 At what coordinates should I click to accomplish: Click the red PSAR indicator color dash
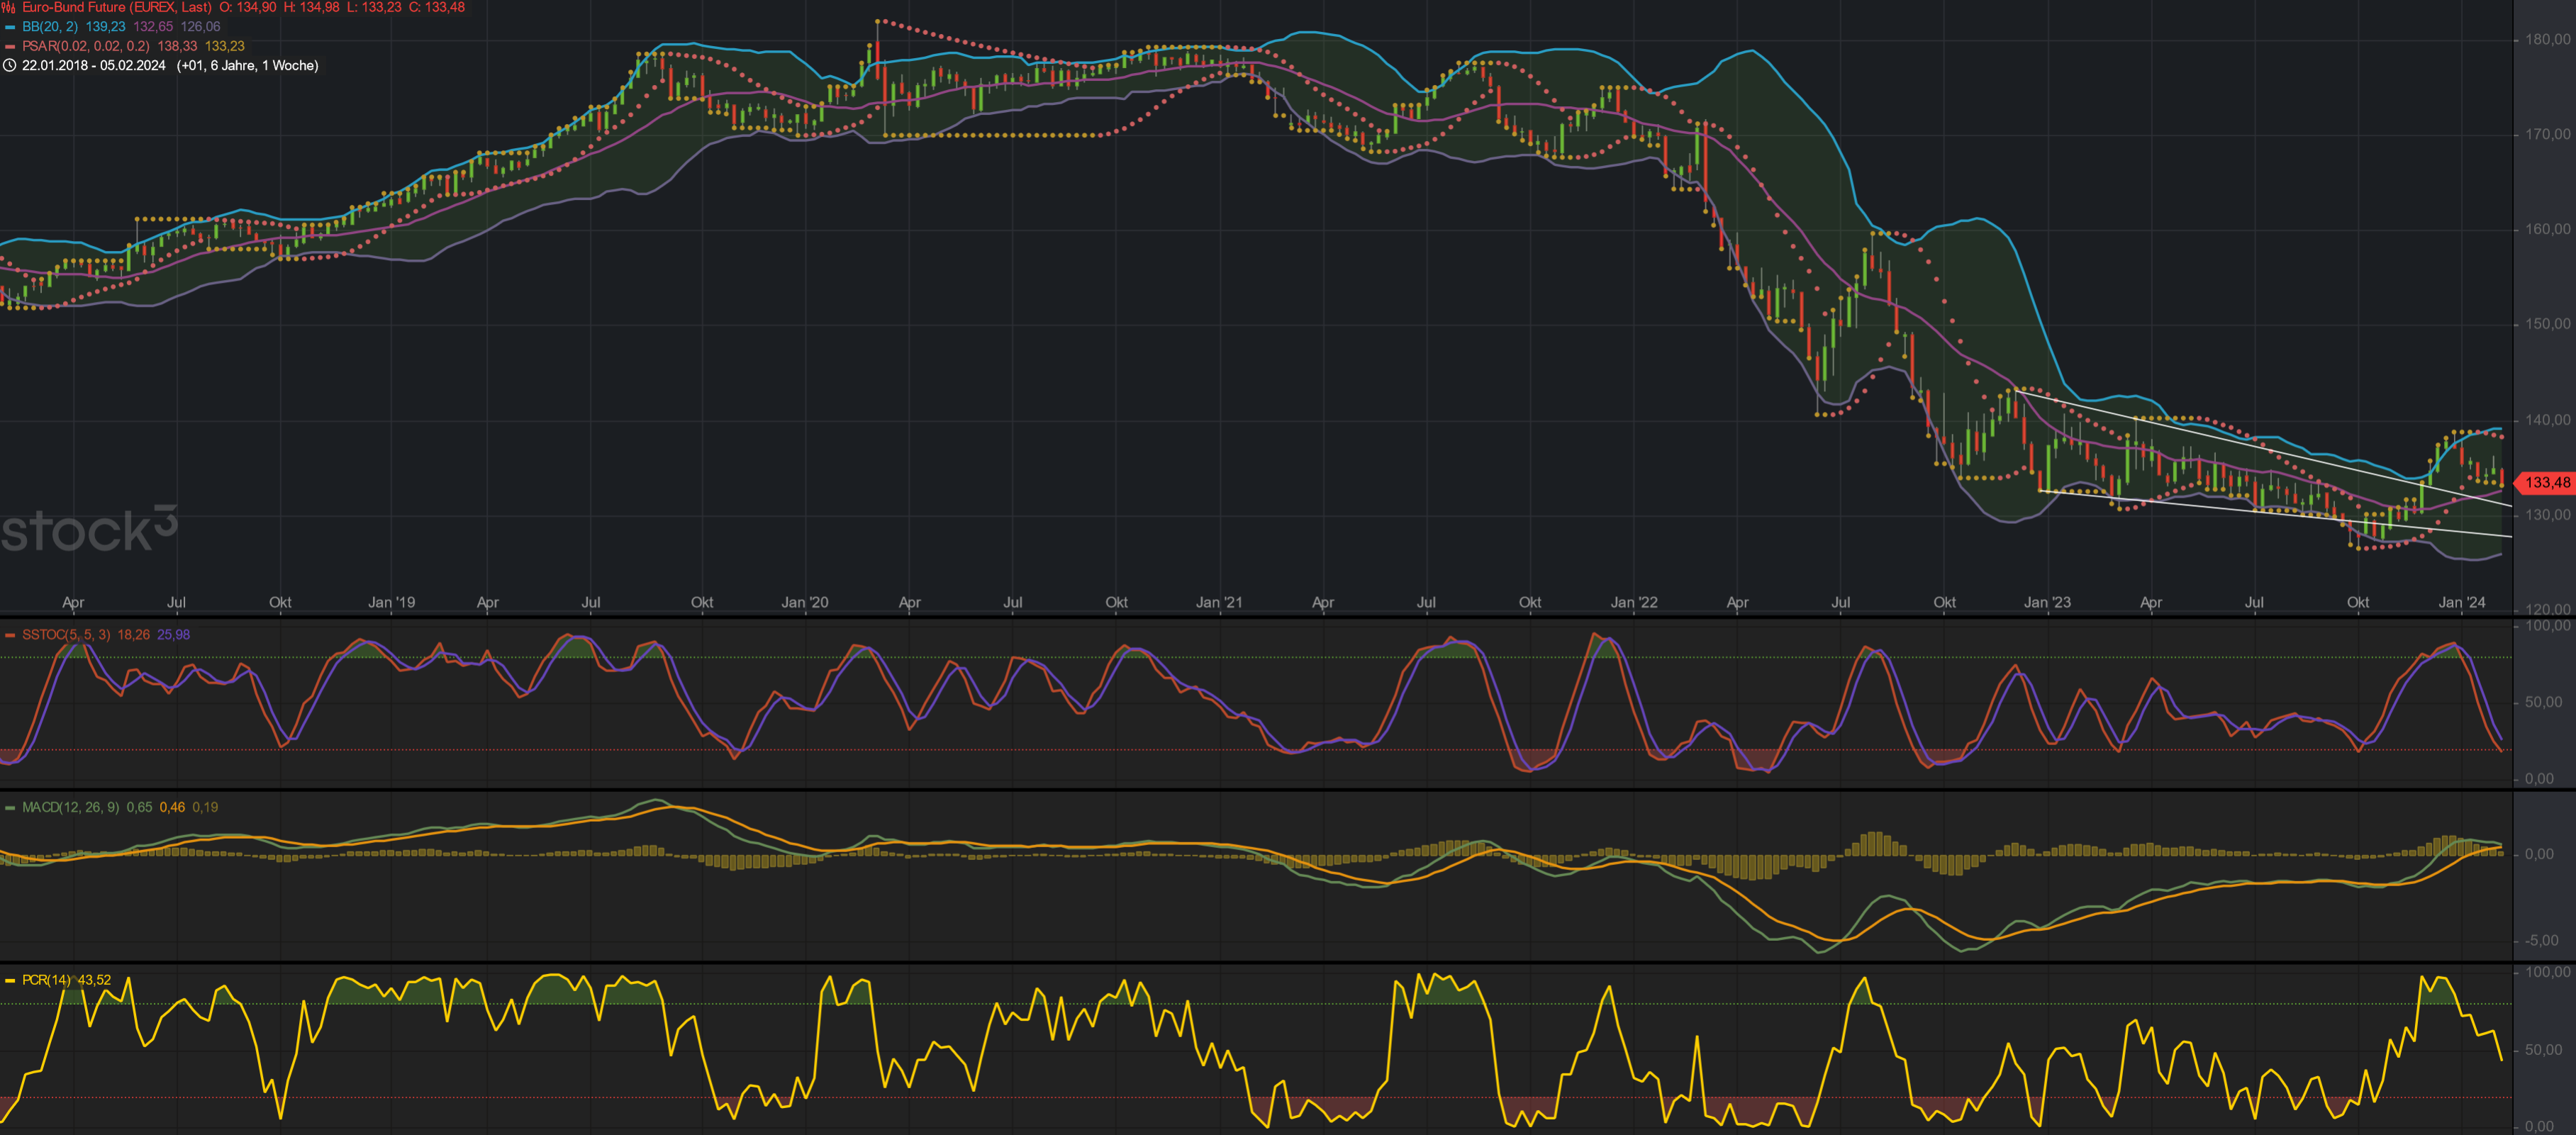click(10, 47)
